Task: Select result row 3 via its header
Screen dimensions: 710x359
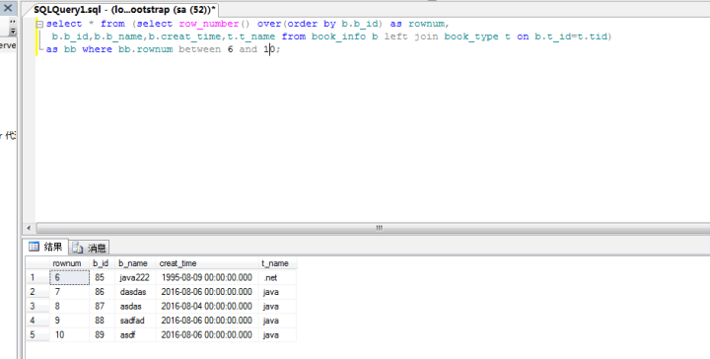Action: tap(37, 306)
